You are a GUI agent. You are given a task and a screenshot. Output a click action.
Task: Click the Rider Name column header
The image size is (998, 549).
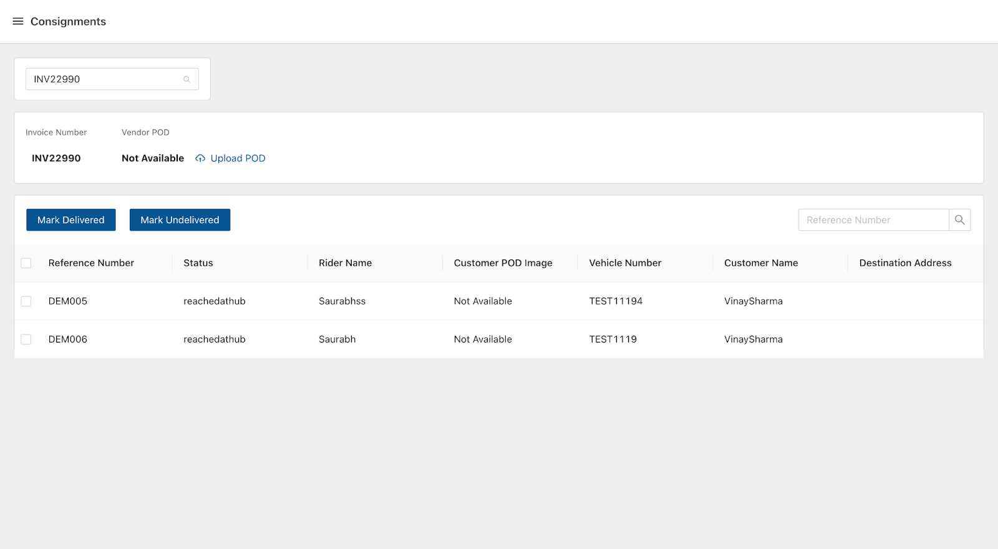[345, 263]
